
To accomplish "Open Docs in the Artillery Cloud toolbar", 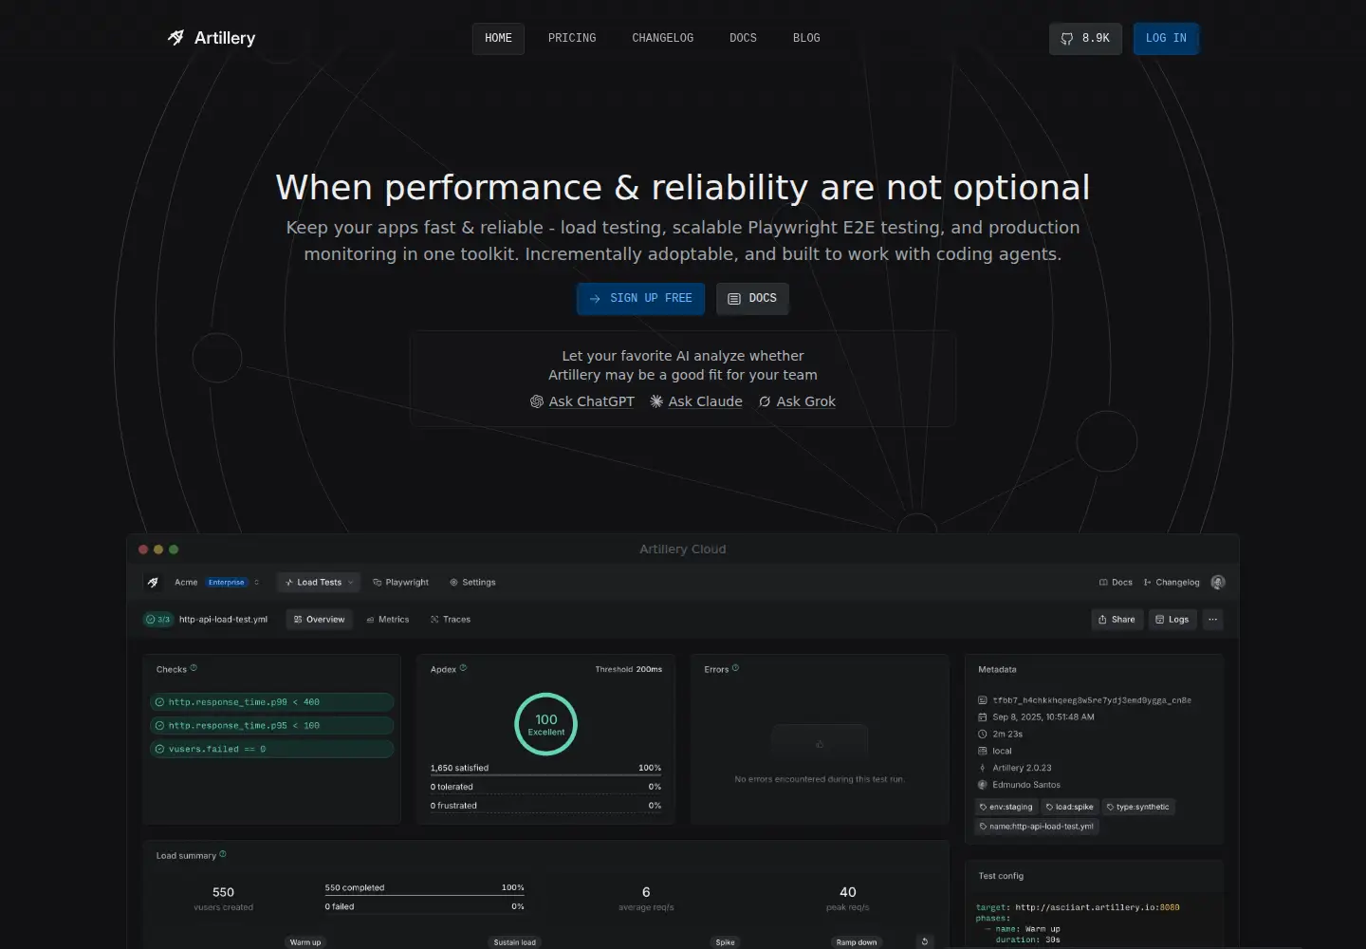I will [1116, 583].
